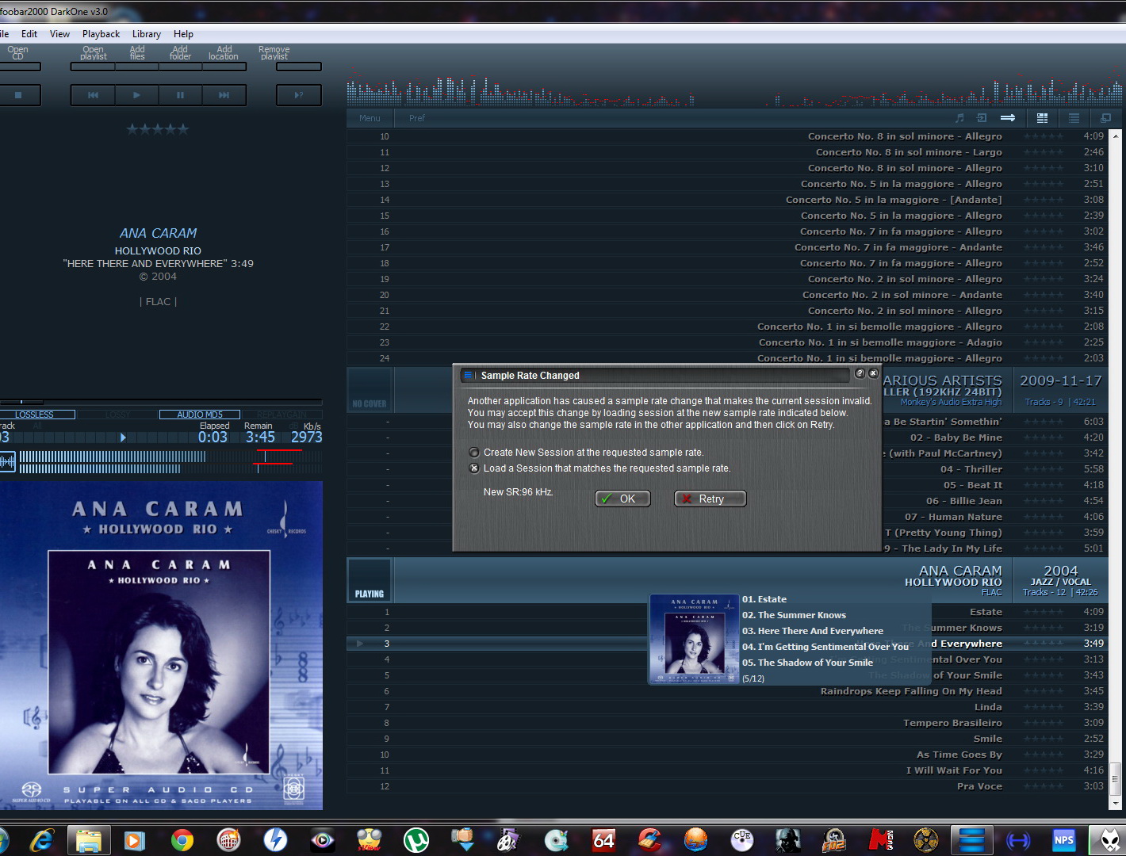Select track 'Raindrops Keep Falling On My Head'
The width and height of the screenshot is (1126, 856).
tap(727, 691)
